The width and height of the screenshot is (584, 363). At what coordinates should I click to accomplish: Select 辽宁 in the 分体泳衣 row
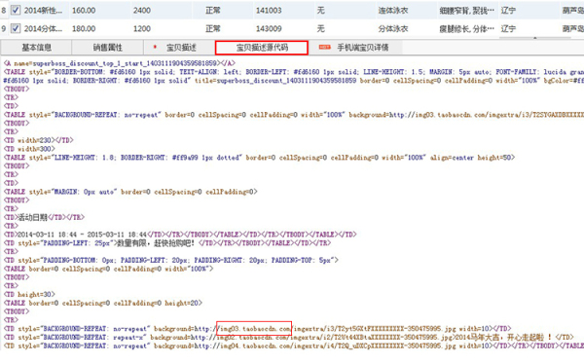pos(508,28)
